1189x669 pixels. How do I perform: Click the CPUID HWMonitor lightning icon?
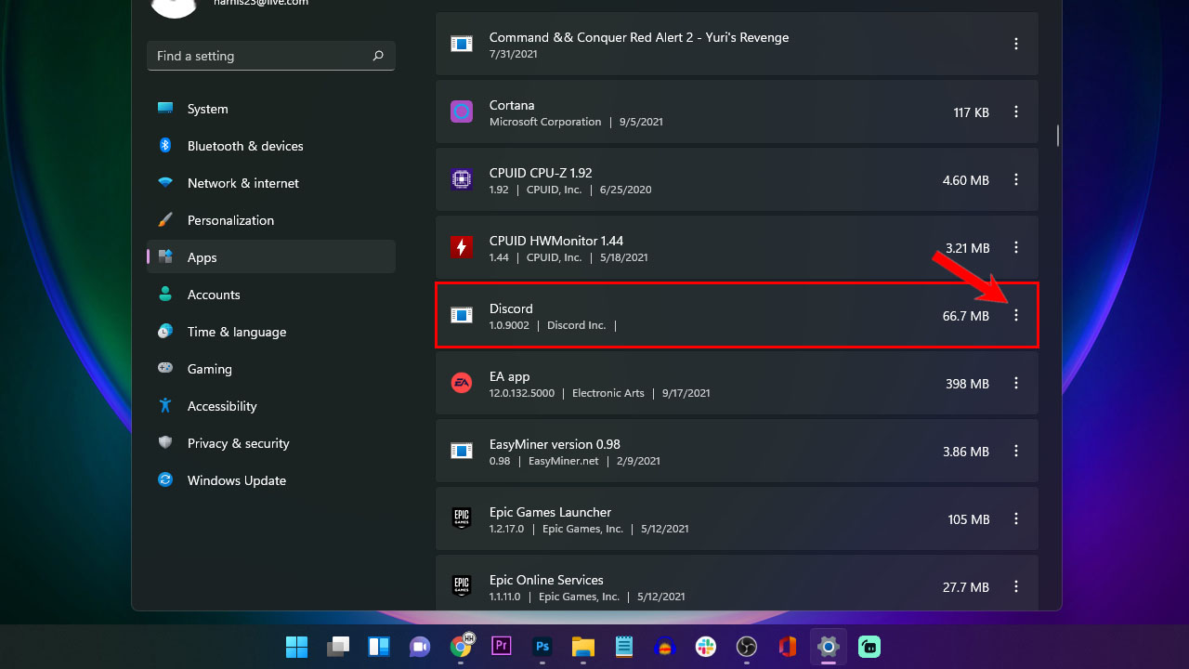[x=462, y=247]
